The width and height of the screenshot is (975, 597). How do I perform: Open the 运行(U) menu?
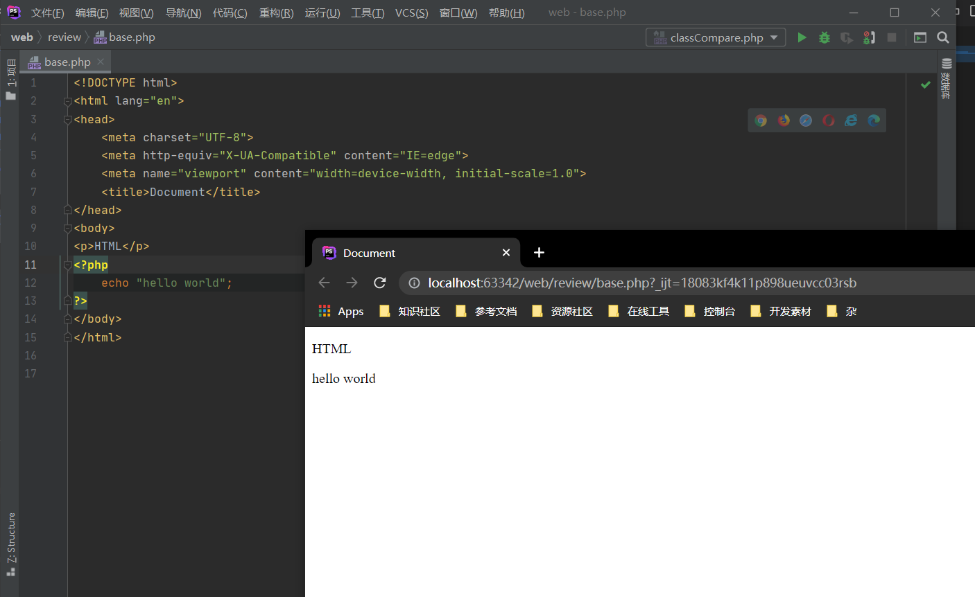322,12
